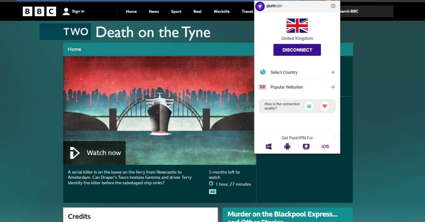The width and height of the screenshot is (425, 222).
Task: Click the Search BBC field
Action: tap(365, 12)
